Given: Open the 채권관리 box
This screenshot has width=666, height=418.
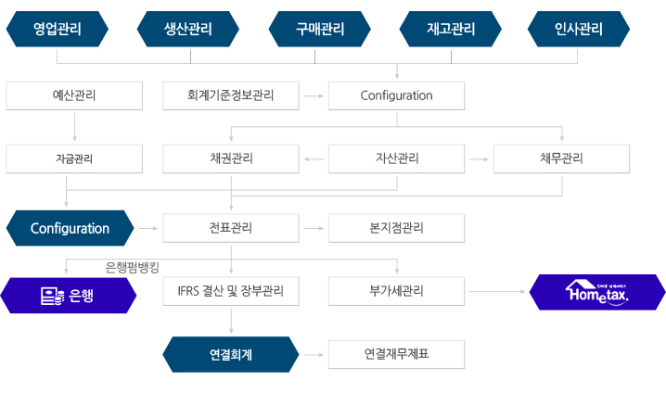Looking at the screenshot, I should pyautogui.click(x=231, y=158).
